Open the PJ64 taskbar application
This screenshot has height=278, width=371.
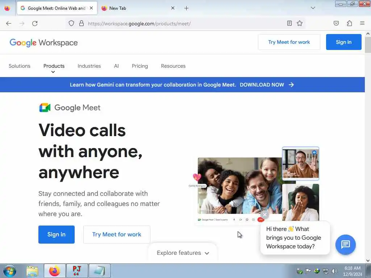[77, 271]
